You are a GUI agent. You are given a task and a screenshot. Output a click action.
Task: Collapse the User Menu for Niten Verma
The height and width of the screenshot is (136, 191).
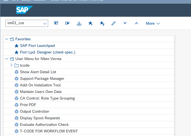(7, 59)
